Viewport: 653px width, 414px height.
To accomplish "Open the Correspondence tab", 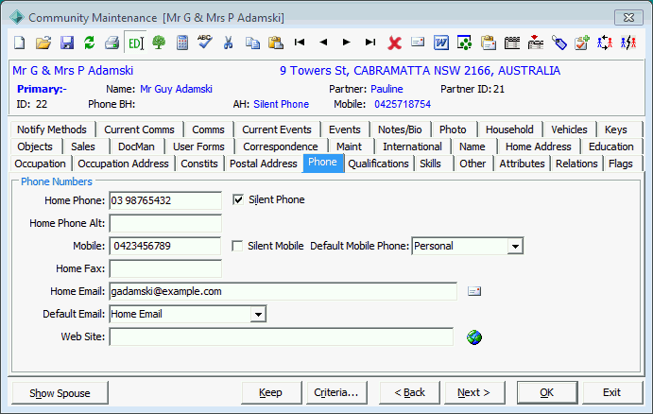I will tap(281, 147).
